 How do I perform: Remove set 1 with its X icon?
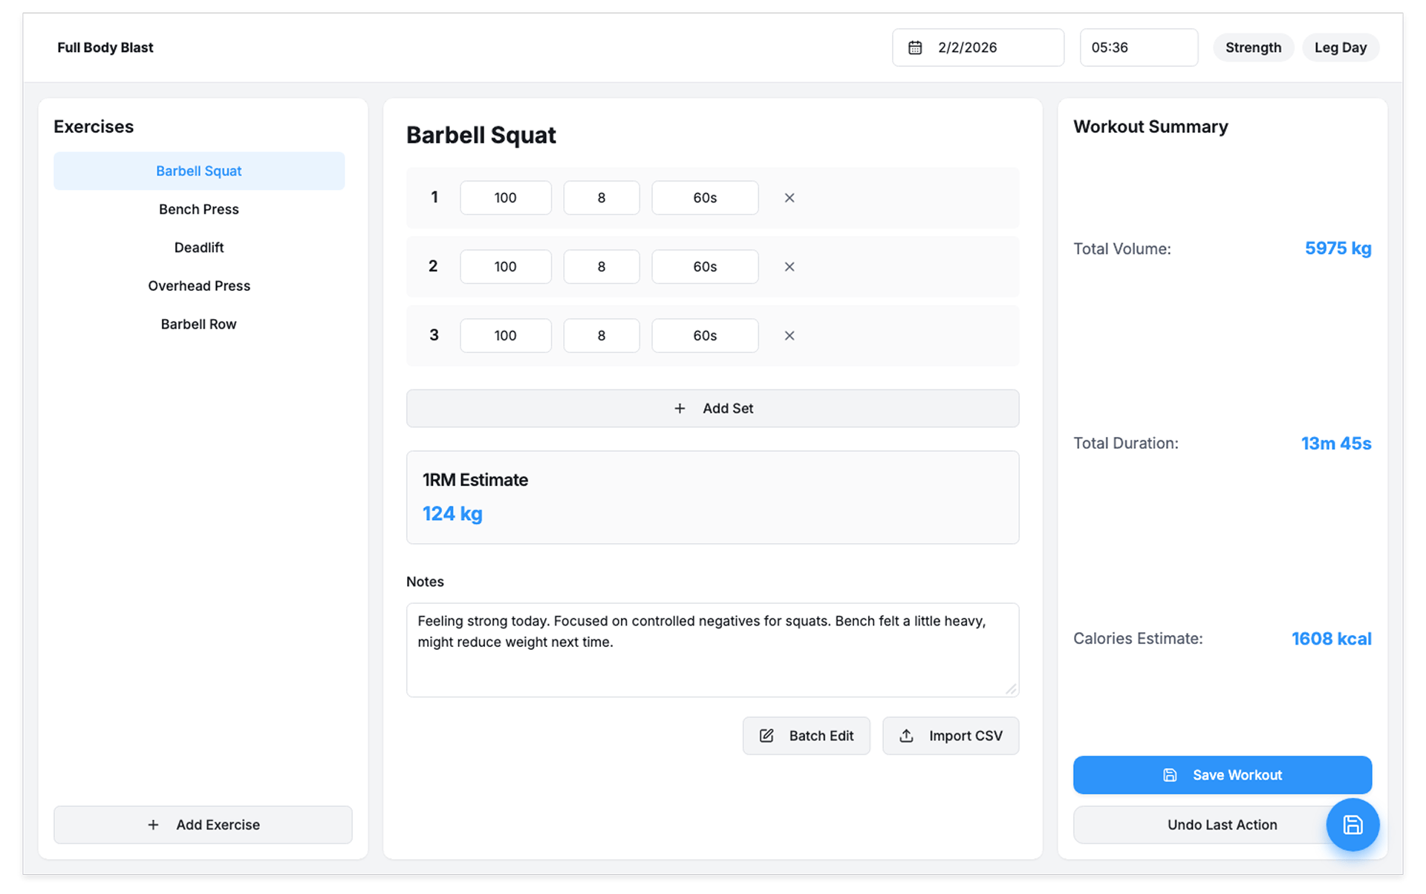[x=789, y=198]
